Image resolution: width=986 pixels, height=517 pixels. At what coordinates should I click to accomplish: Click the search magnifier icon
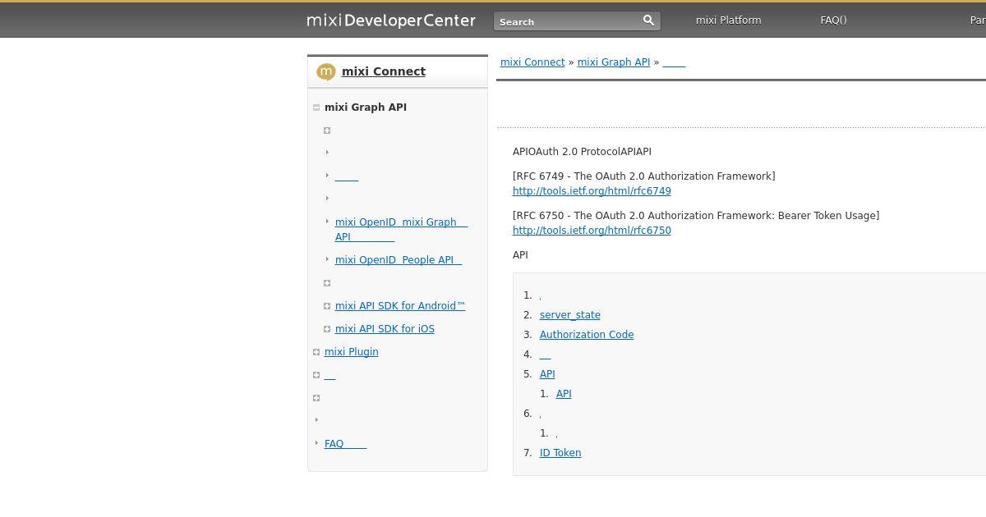click(648, 21)
